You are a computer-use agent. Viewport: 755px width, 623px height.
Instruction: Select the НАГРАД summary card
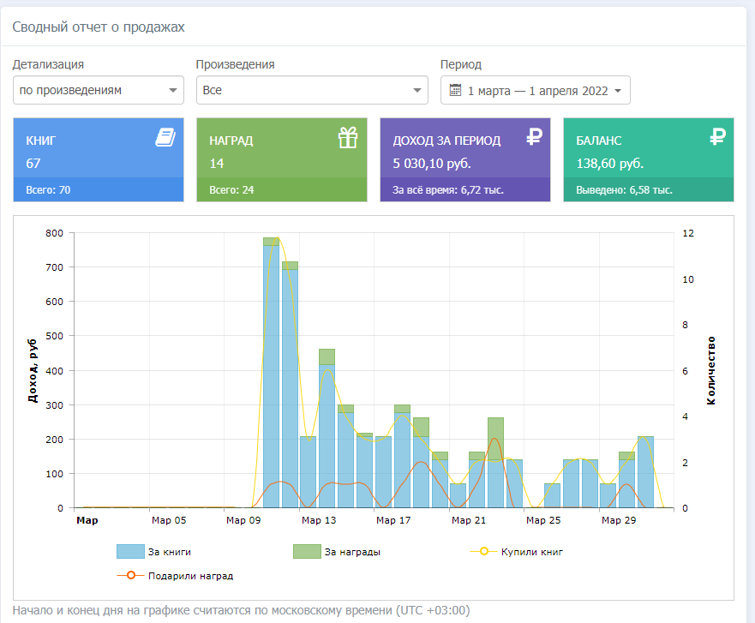[x=282, y=150]
